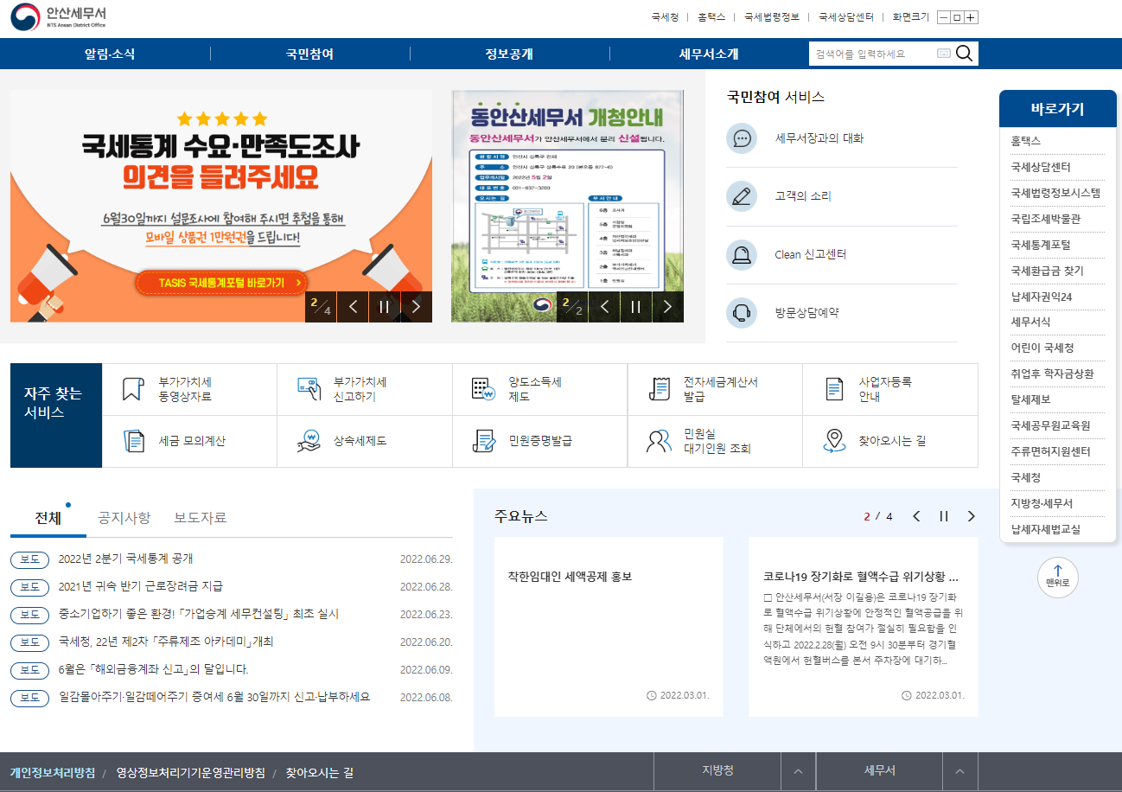Open the 정보공개 menu
This screenshot has width=1122, height=792.
509,54
